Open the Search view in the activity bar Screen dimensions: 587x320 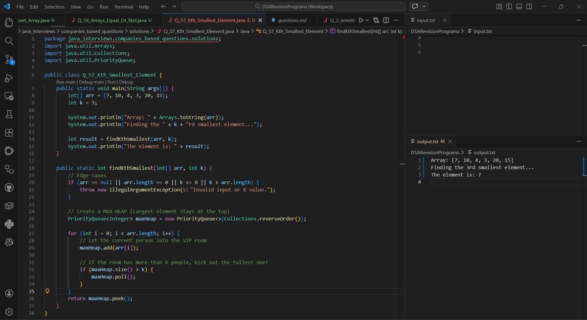point(9,41)
